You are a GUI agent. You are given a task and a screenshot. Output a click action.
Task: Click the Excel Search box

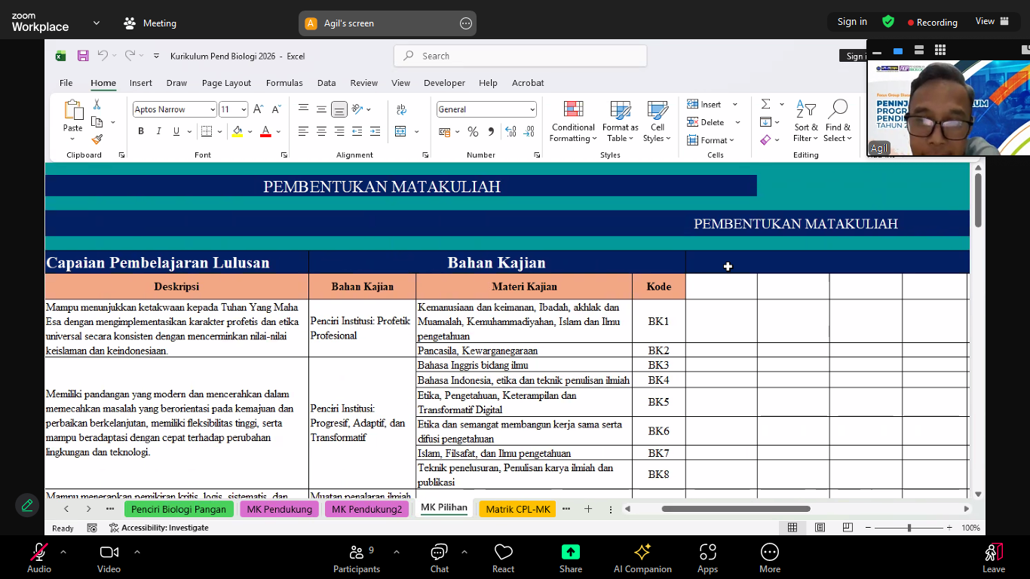(x=520, y=56)
